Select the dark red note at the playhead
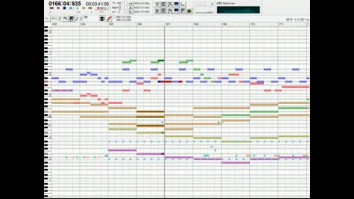 (167, 81)
